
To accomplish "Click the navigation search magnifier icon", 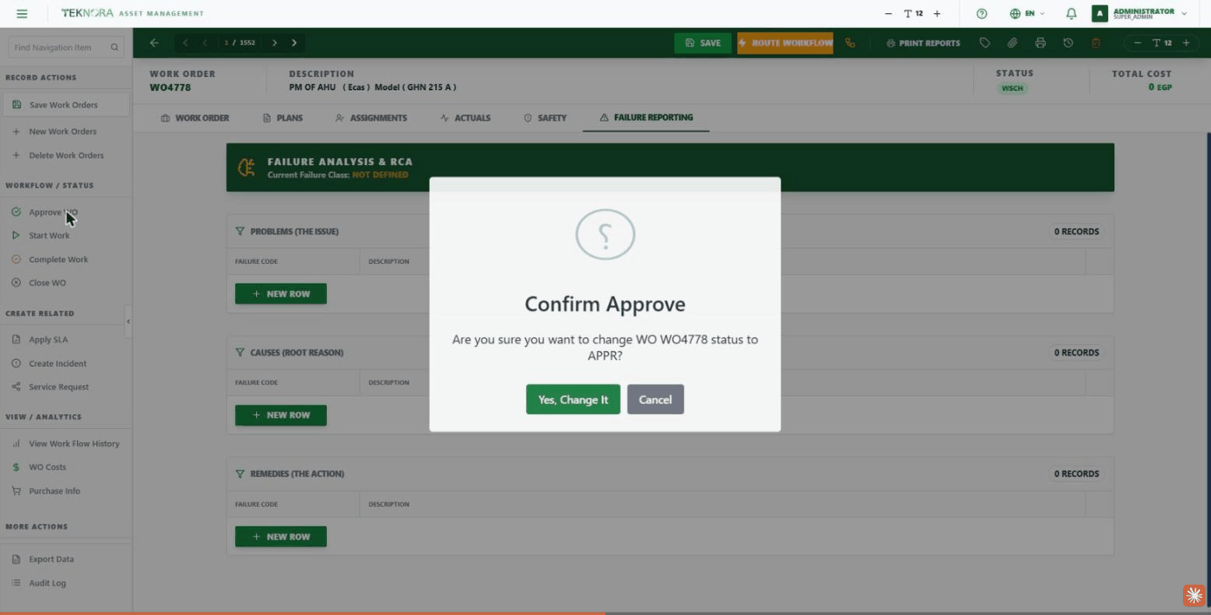I will 114,47.
